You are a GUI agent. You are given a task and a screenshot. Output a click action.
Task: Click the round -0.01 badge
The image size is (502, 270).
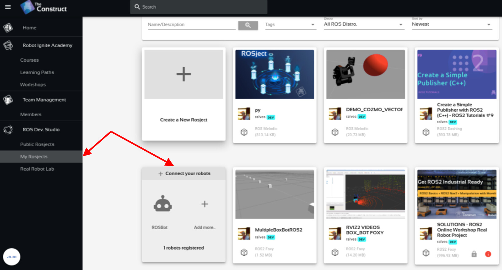pyautogui.click(x=12, y=257)
